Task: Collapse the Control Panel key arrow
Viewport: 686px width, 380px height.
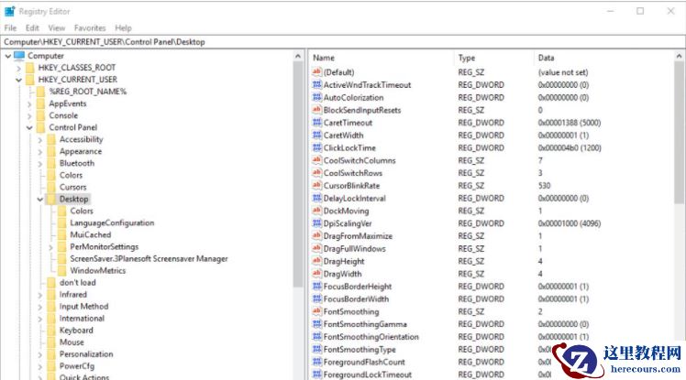Action: pos(29,127)
